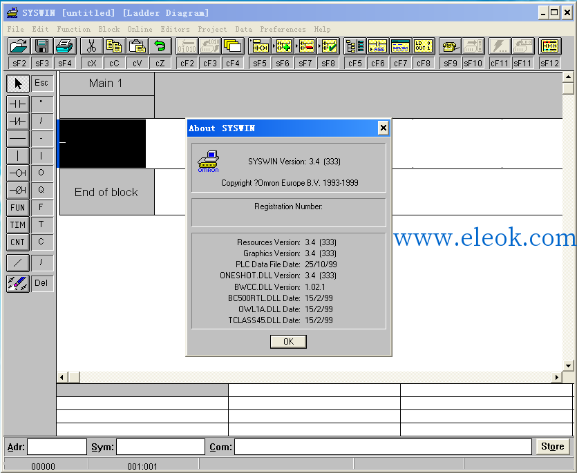This screenshot has width=577, height=473.
Task: Click the toolbar icon above cF7
Action: pyautogui.click(x=400, y=46)
